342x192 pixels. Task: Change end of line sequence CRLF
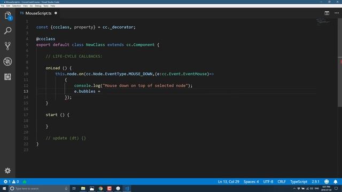coord(282,181)
